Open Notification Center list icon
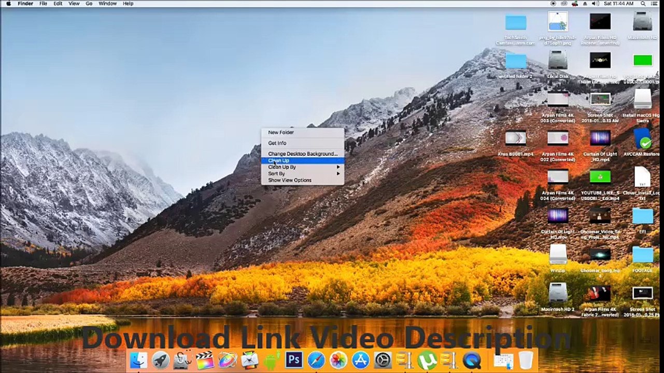The width and height of the screenshot is (664, 373). (x=655, y=4)
